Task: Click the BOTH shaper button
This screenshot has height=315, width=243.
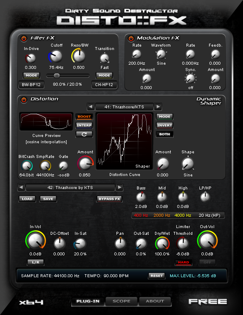Action: [165, 134]
